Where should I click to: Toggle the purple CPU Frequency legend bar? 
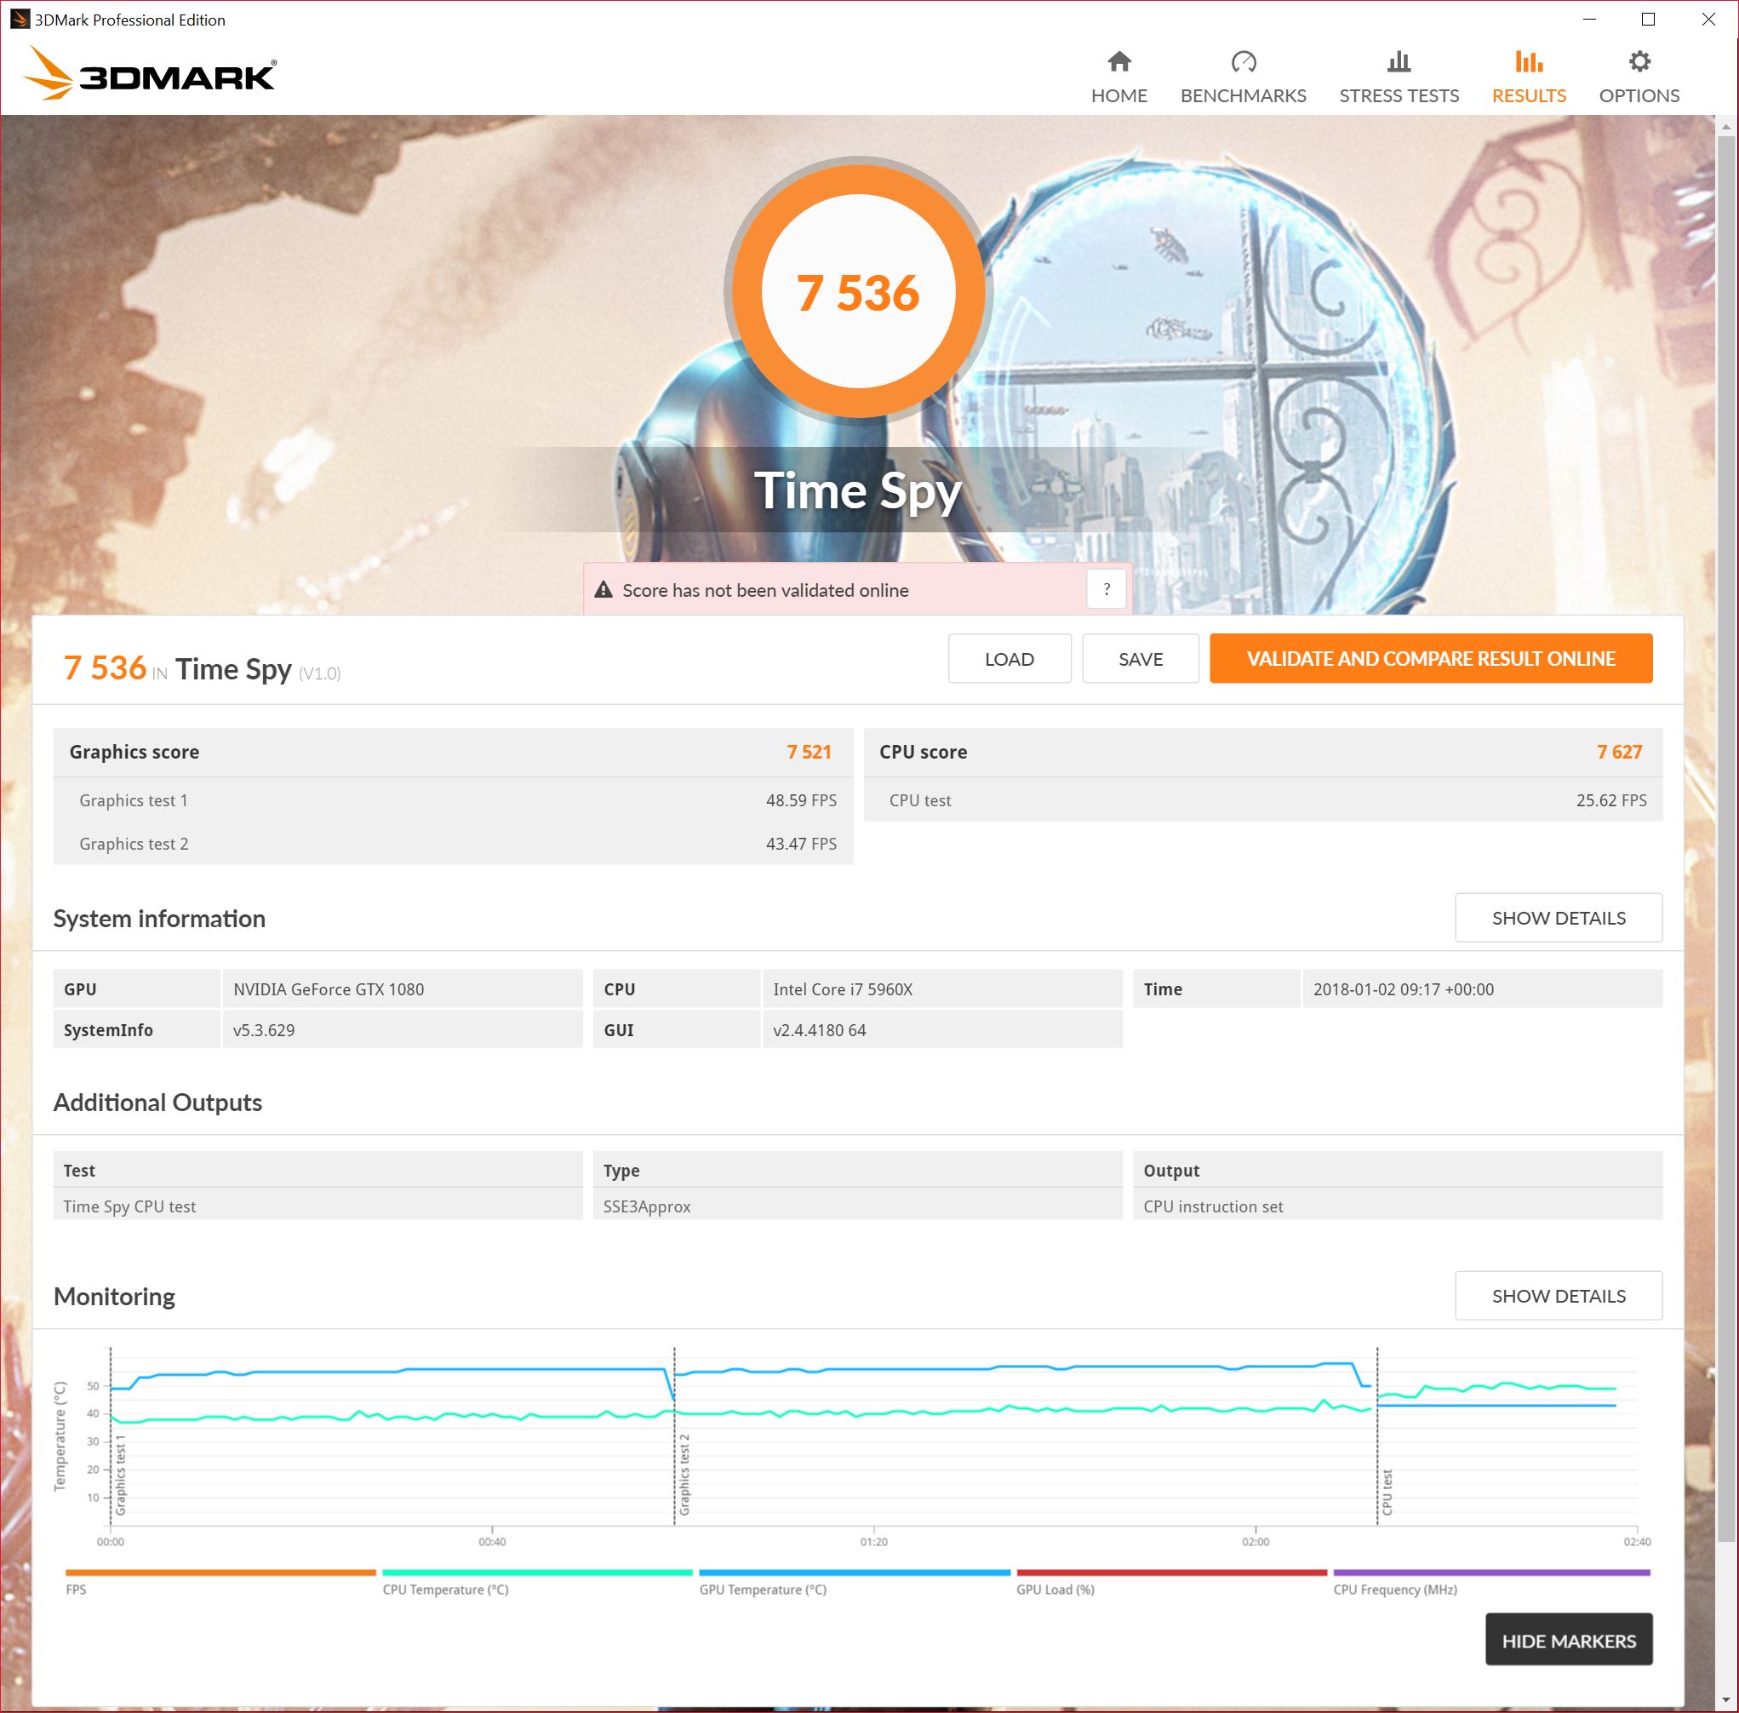[1490, 1573]
